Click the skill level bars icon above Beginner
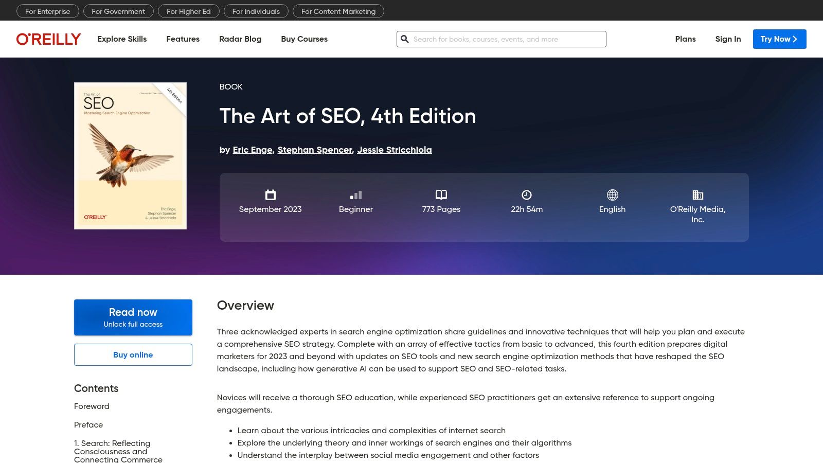Screen dimensions: 823x463 tap(356, 195)
